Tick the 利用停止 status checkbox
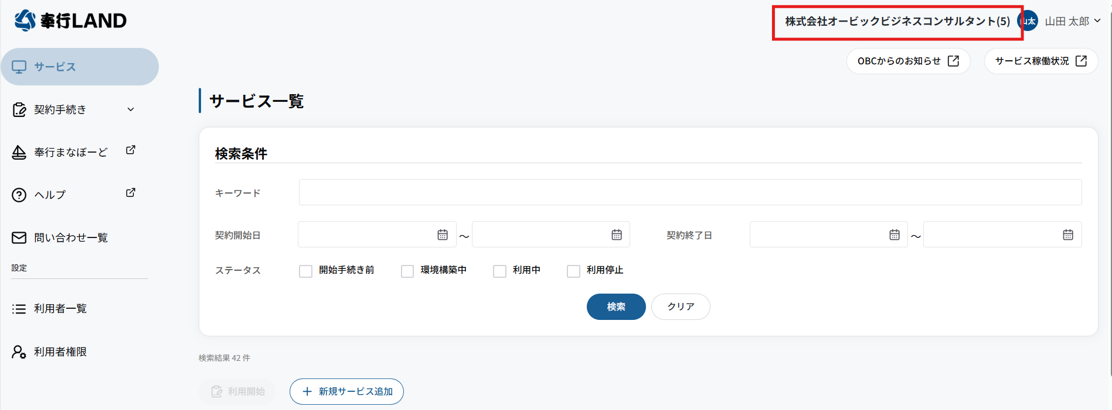This screenshot has width=1112, height=410. pyautogui.click(x=573, y=271)
